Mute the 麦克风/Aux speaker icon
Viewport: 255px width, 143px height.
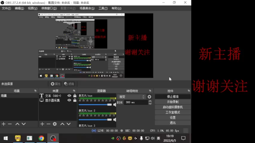coord(114,105)
